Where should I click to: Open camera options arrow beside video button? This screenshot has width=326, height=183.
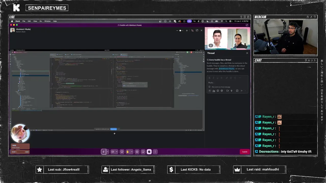[x=117, y=152]
